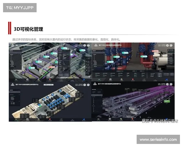Open red document icon in campus-model panel's bottom bar

coord(50,80)
